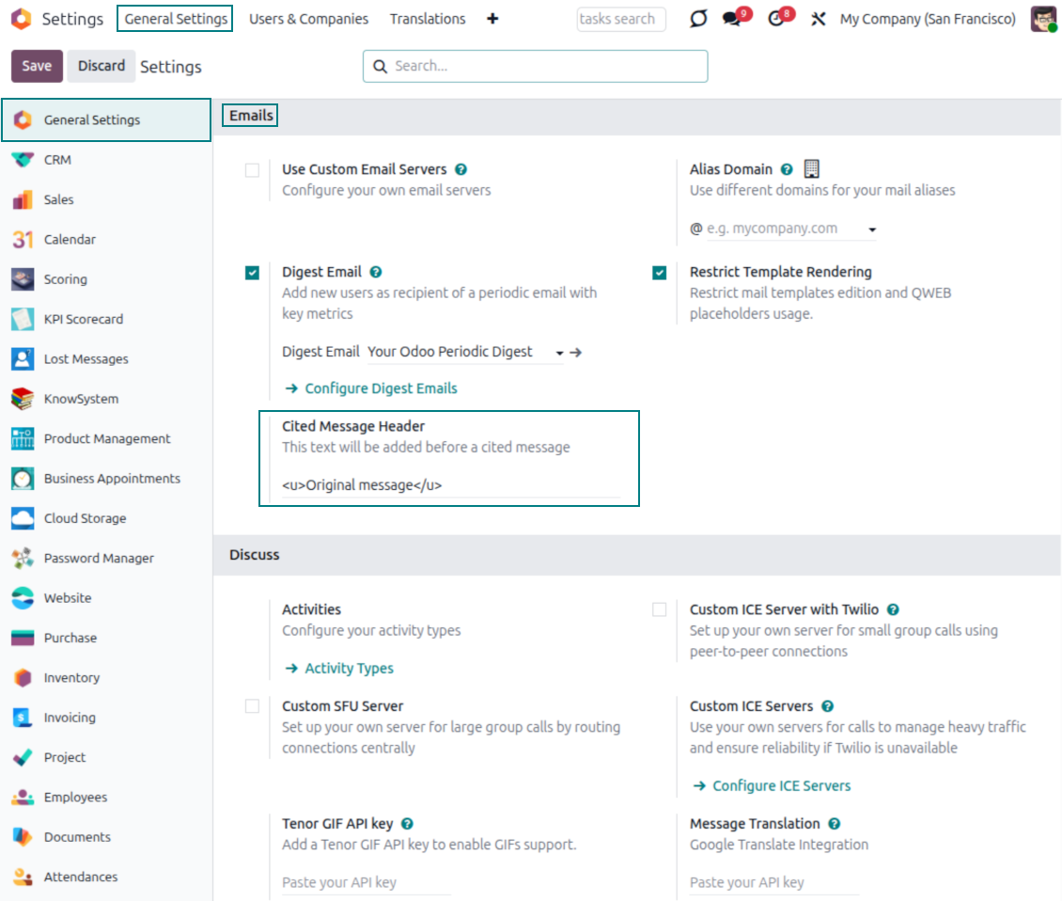This screenshot has width=1062, height=901.
Task: Open the activities icon showing 8 items
Action: click(x=776, y=19)
